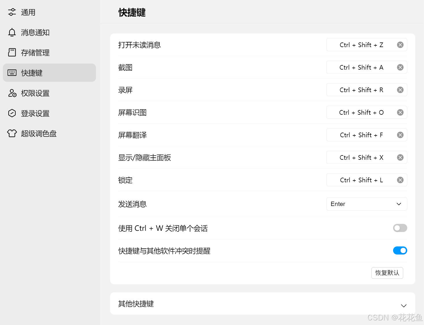Click the 恢复默认 button
Screen dimensions: 424x325
(x=387, y=273)
